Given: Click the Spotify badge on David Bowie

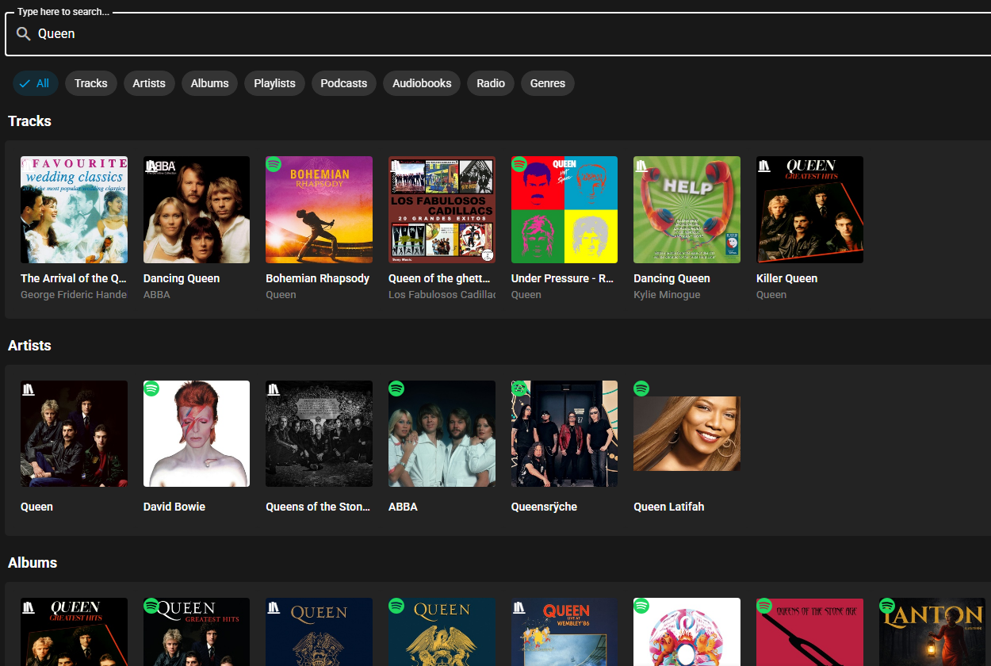Looking at the screenshot, I should [151, 388].
